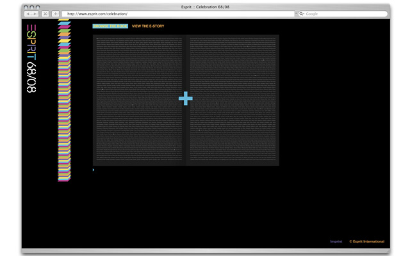Click the browser forward arrow button
The image size is (410, 256).
35,14
